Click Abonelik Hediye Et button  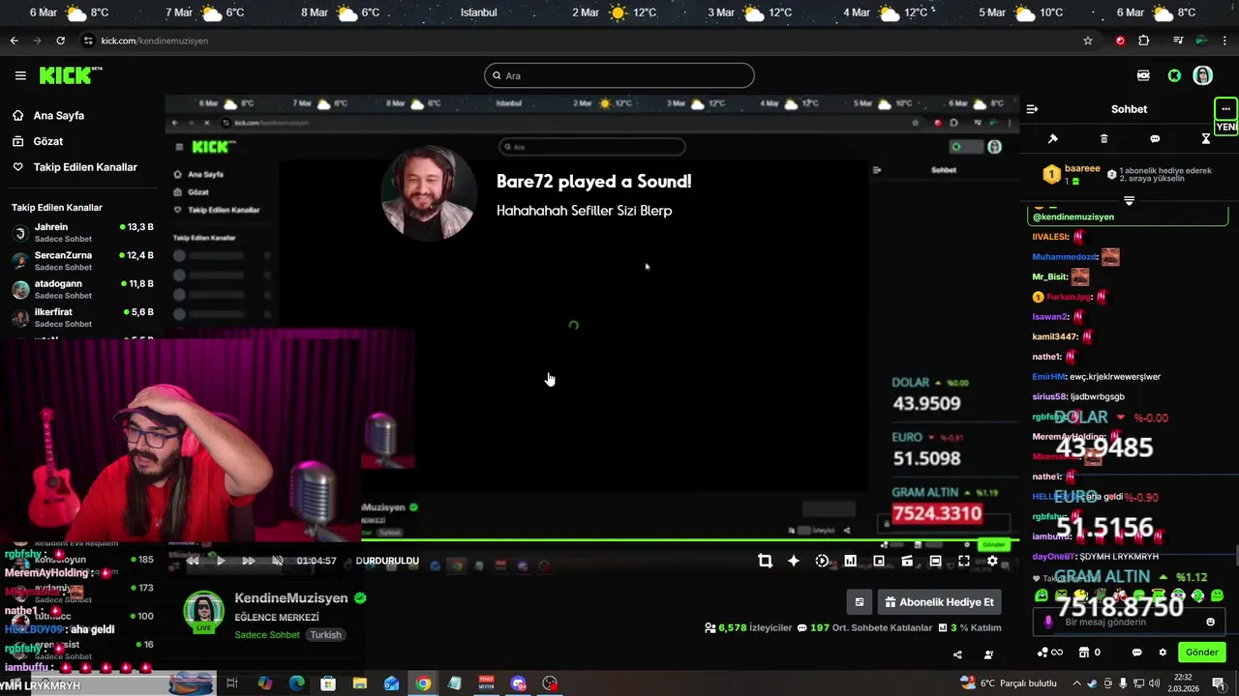(x=939, y=602)
